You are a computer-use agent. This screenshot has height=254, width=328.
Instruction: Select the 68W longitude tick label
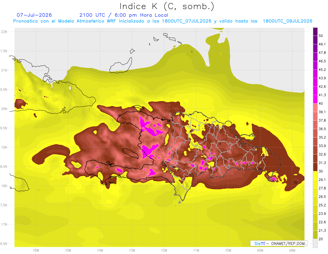292,250
